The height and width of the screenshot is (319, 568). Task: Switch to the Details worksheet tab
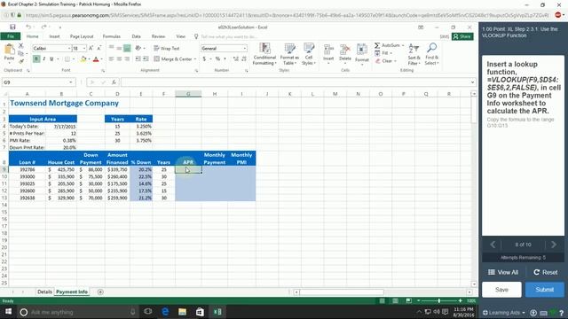pyautogui.click(x=44, y=292)
